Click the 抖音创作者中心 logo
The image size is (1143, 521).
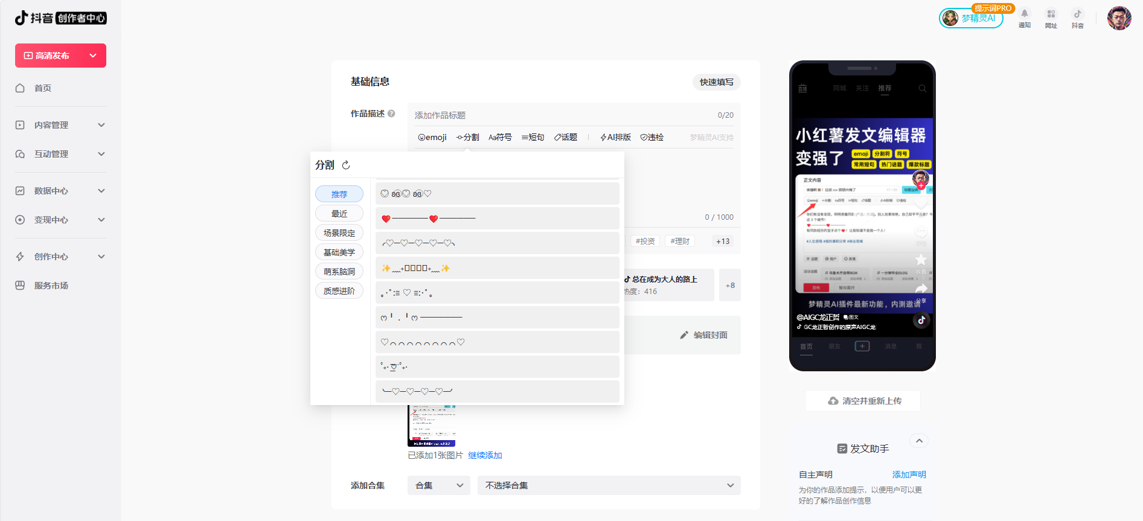click(x=60, y=18)
